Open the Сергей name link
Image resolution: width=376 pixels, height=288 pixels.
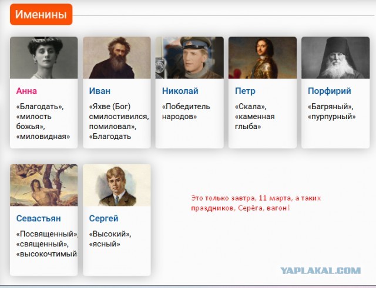tap(103, 218)
